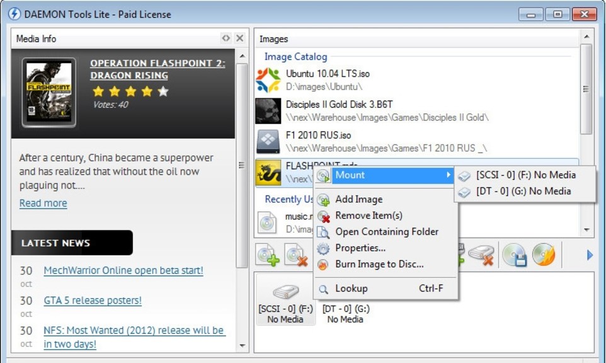Click the Ubuntu 10.04 LTS.iso catalog icon

pos(270,78)
